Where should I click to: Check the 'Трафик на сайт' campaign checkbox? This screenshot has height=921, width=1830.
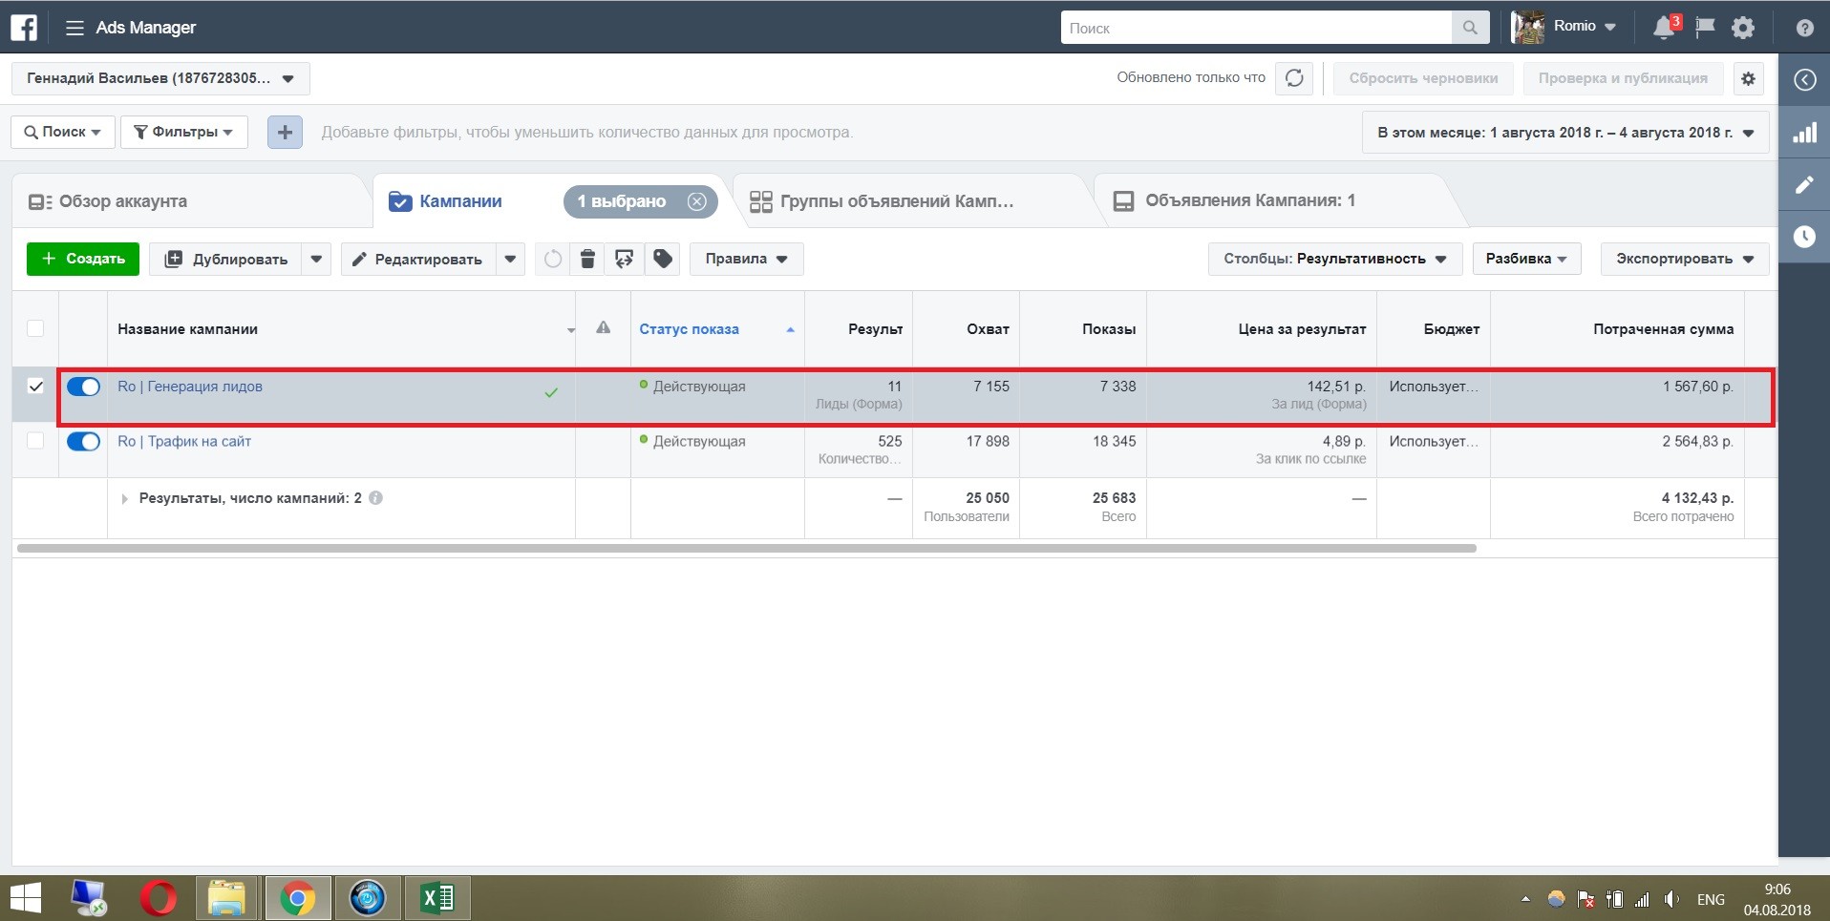(x=35, y=441)
